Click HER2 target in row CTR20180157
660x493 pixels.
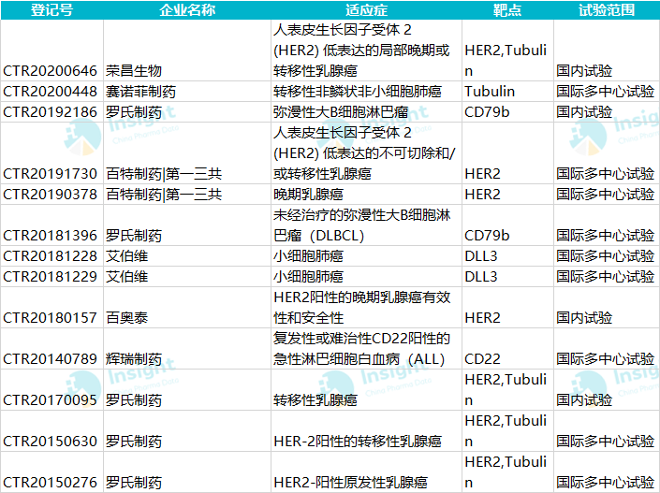(x=482, y=318)
